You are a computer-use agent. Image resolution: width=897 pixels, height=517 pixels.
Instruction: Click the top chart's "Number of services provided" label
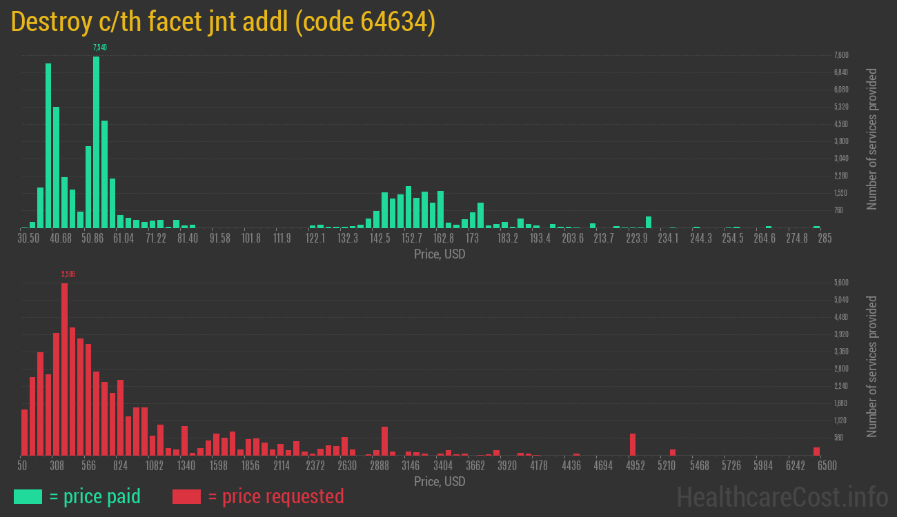[872, 139]
